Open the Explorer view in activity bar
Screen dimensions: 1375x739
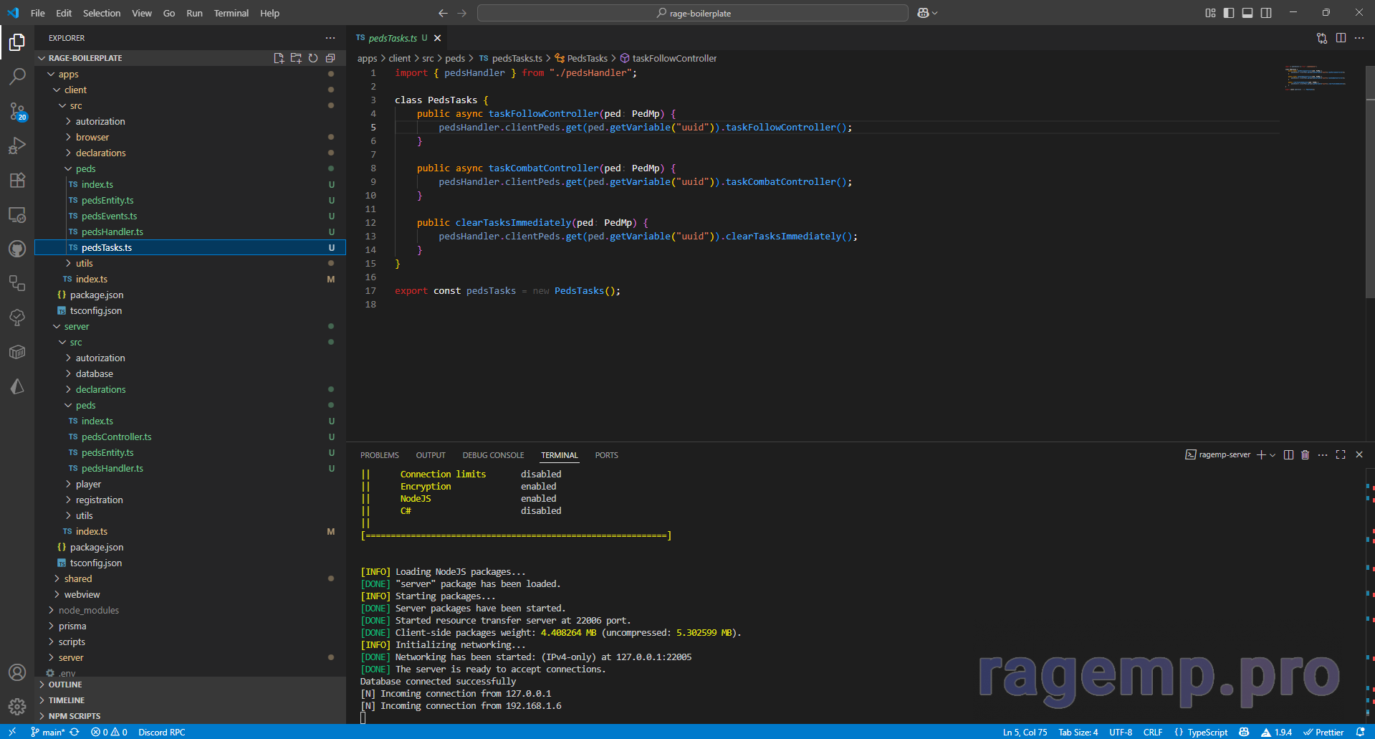pos(17,42)
